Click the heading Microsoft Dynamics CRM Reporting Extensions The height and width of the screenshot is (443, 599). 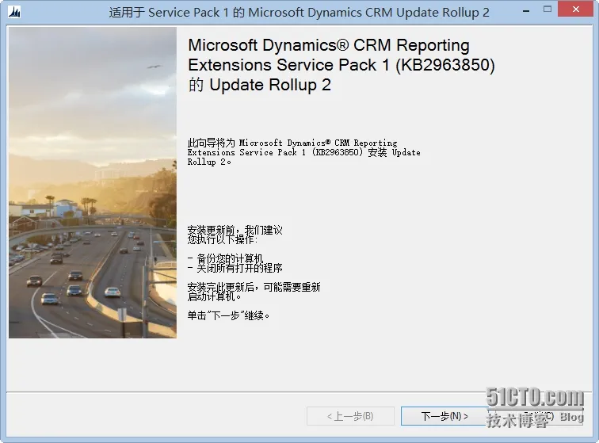click(341, 65)
